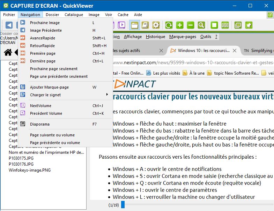Select the Precédent Volume entry
This screenshot has height=211, width=274.
(66, 113)
